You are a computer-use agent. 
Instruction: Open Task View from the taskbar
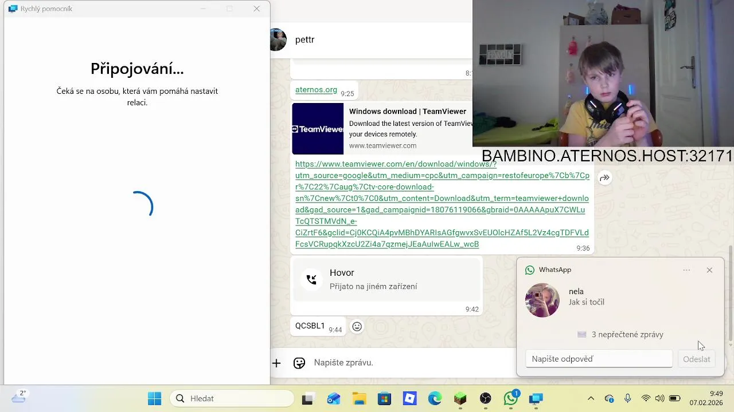307,399
